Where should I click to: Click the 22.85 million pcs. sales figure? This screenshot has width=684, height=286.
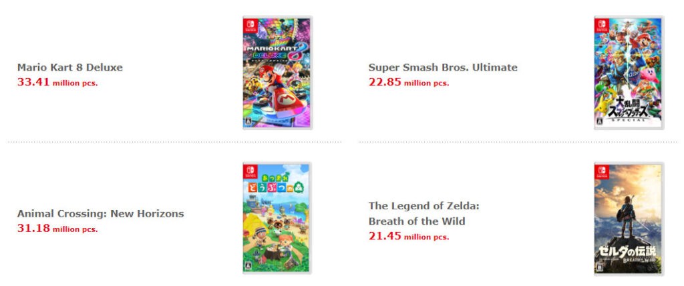coord(409,83)
